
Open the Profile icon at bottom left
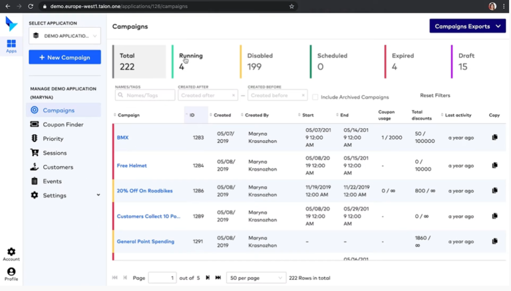pyautogui.click(x=11, y=272)
